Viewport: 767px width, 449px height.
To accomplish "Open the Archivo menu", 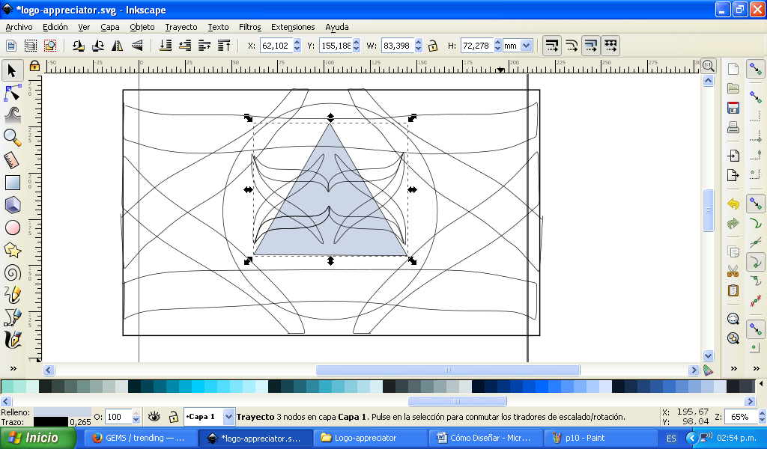I will pos(19,27).
